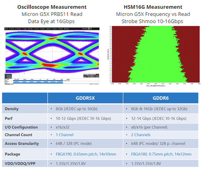Viewport: 201px width, 170px height.
Task: Click GDDR5X voltage cell '1.35V/1.35V/1.8V'
Action: (x=85, y=163)
